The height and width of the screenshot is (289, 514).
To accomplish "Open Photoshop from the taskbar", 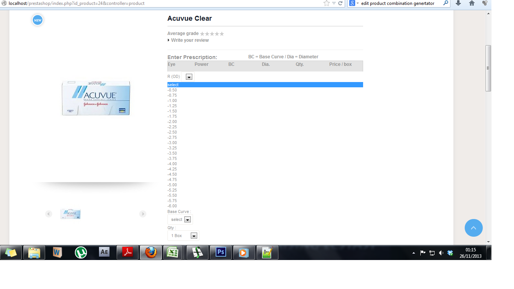I will 221,252.
